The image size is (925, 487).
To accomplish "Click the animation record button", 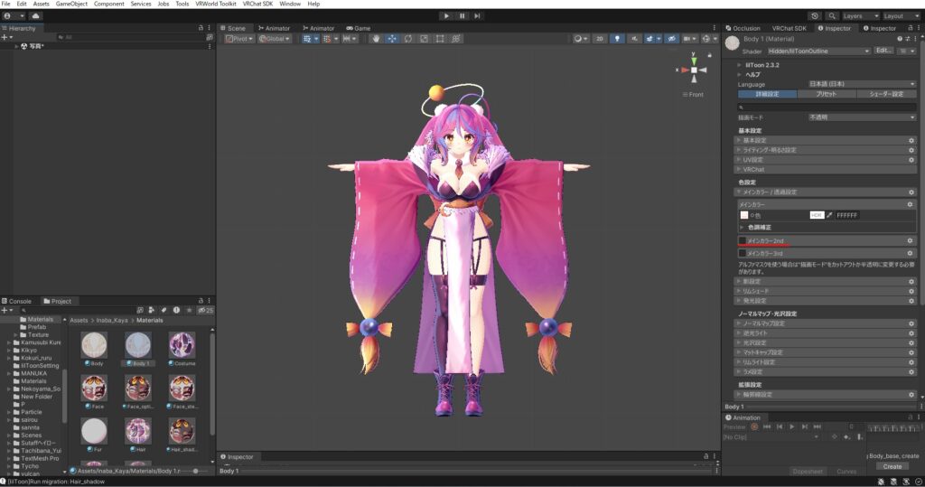I will (x=754, y=426).
